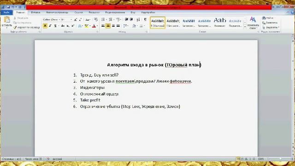Image resolution: width=295 pixels, height=166 pixels.
Task: Toggle Italic (К) formatting
Action: pyautogui.click(x=50, y=26)
